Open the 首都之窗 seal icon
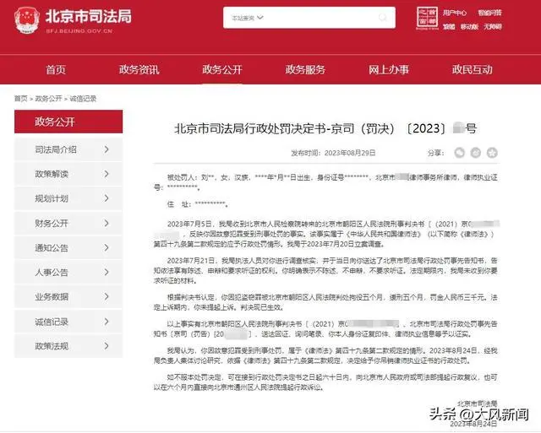The width and height of the screenshot is (541, 433). [427, 18]
